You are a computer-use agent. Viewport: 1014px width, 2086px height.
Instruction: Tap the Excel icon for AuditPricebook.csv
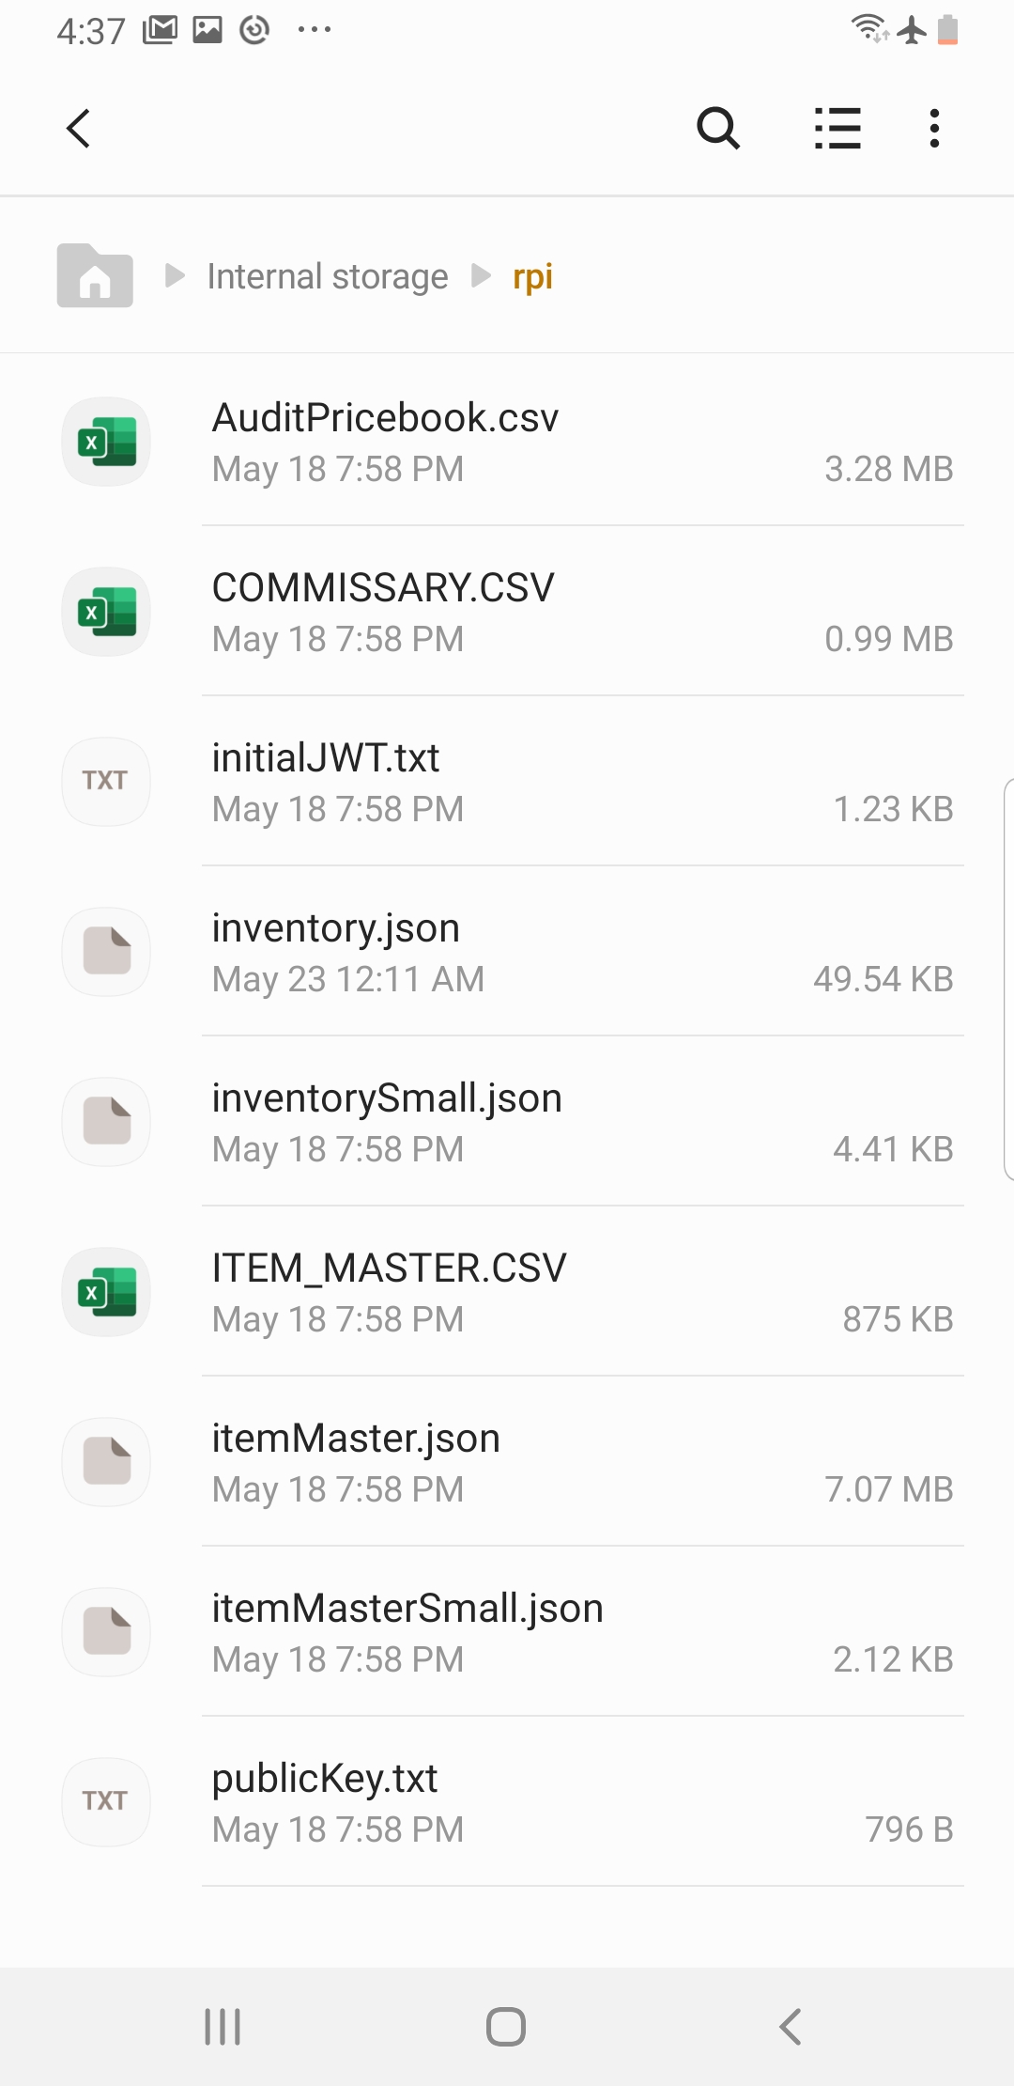(x=106, y=442)
